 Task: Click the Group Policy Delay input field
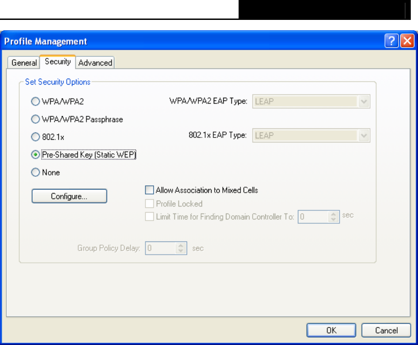pos(160,248)
